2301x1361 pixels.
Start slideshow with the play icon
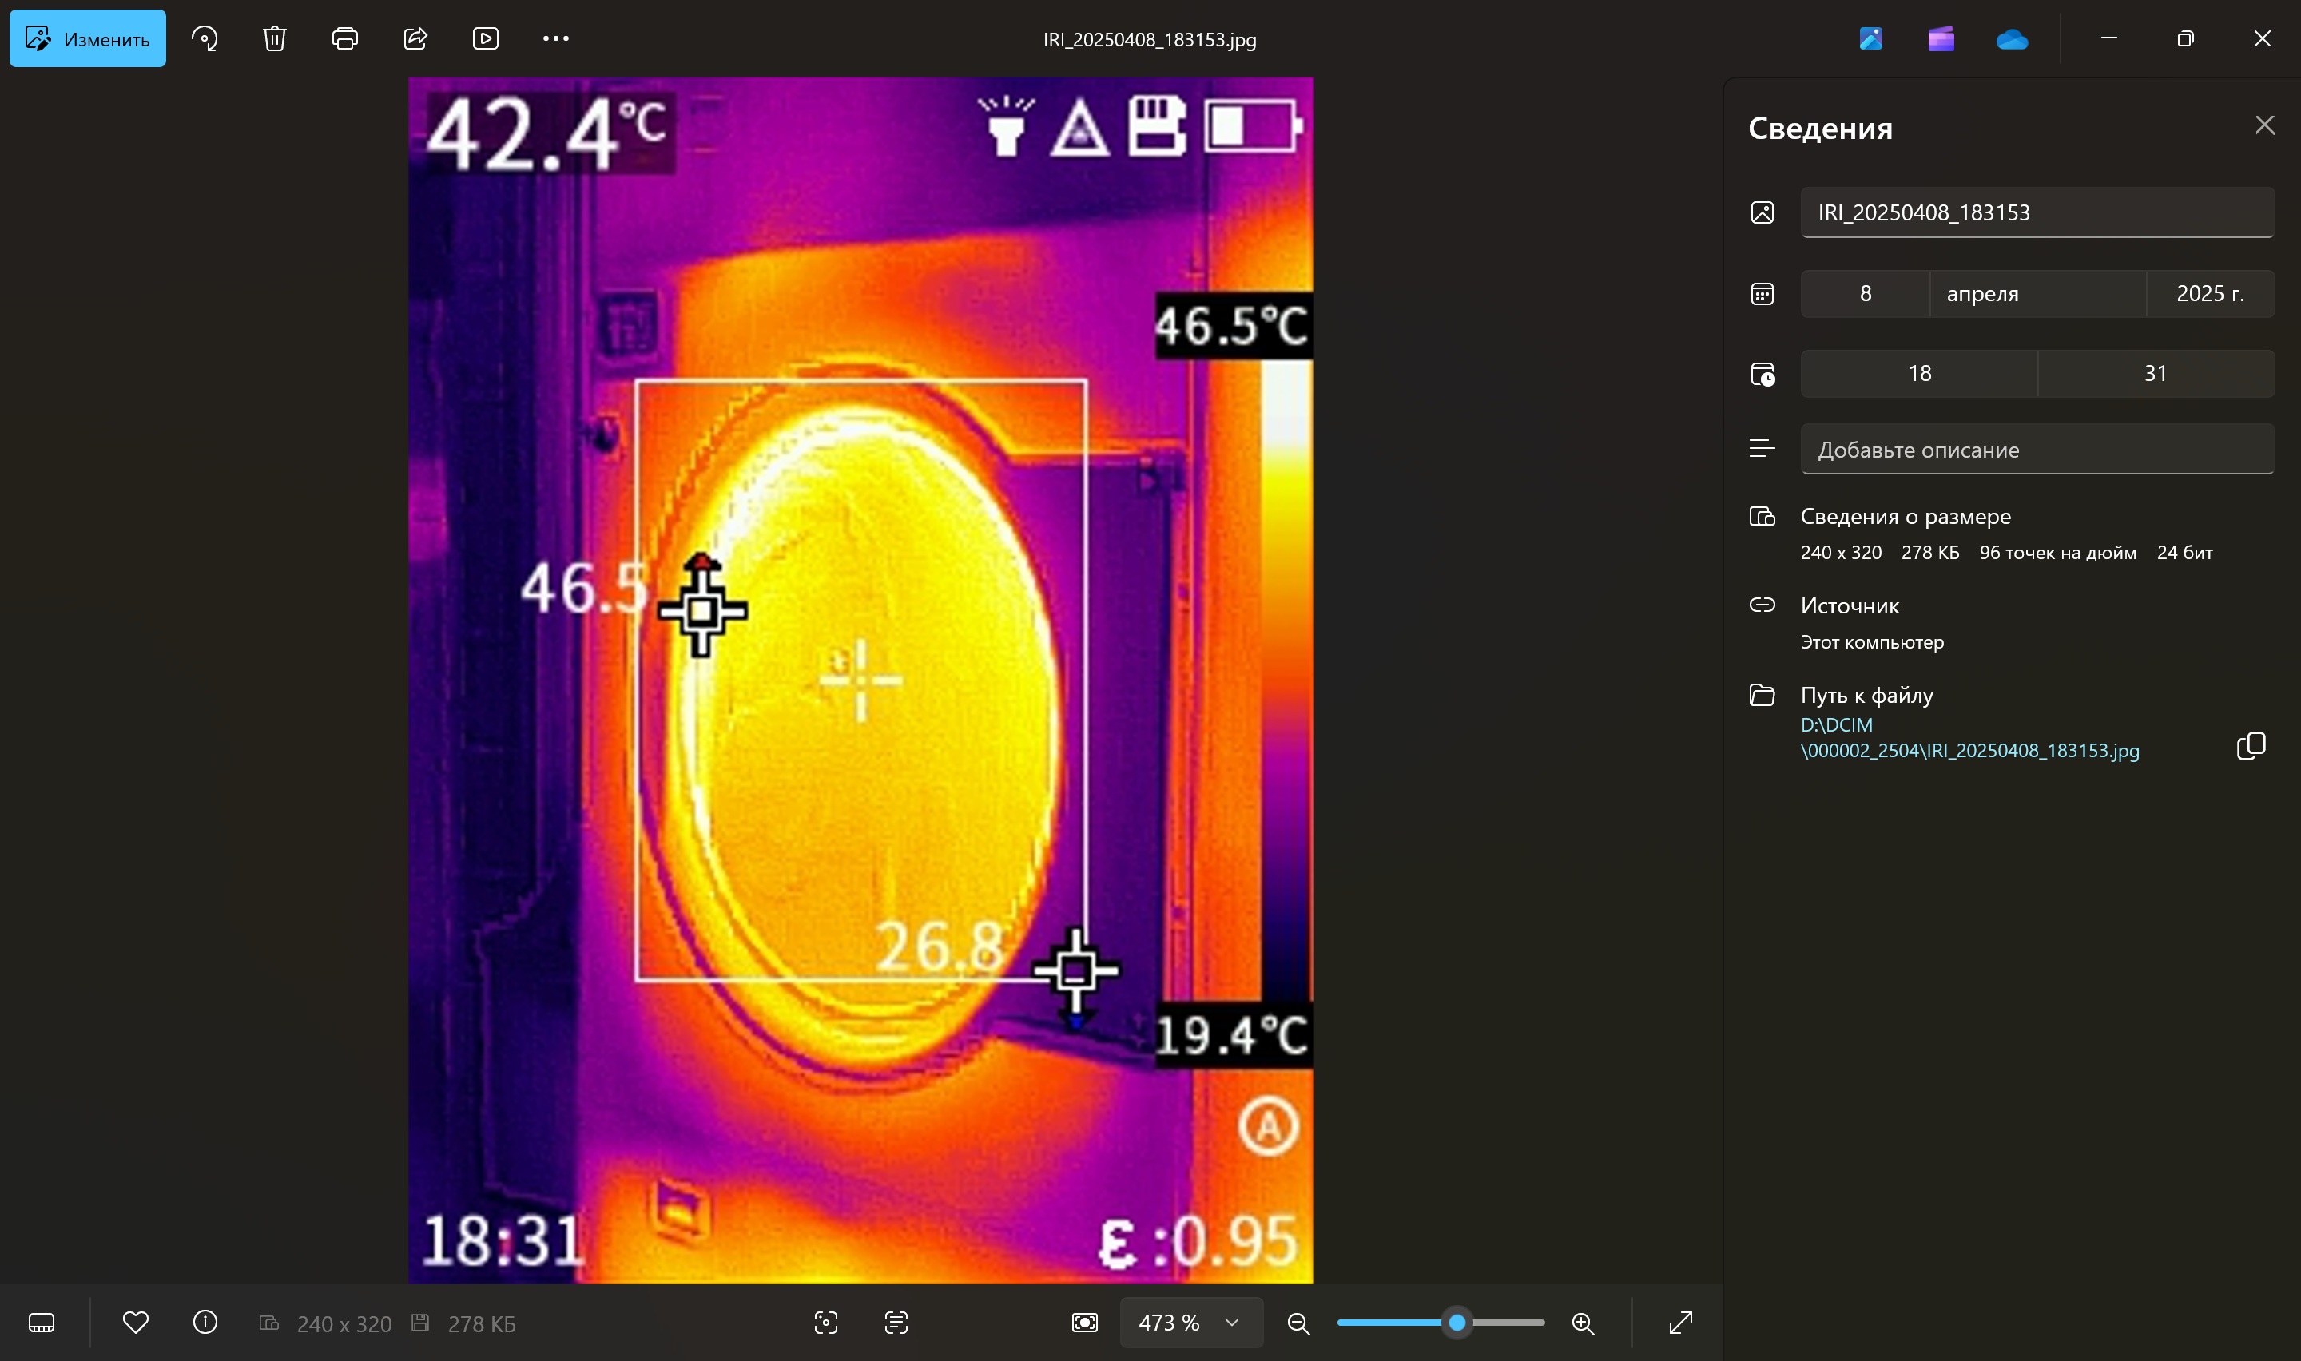(485, 38)
